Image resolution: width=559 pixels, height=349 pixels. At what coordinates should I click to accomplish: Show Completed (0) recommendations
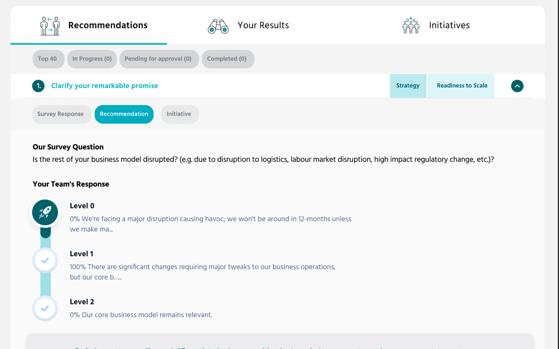point(228,59)
